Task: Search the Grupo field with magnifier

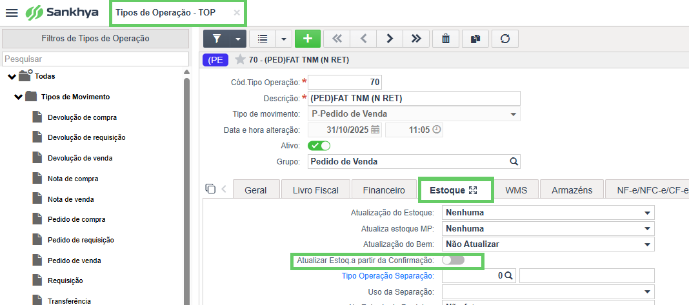Action: click(x=514, y=161)
